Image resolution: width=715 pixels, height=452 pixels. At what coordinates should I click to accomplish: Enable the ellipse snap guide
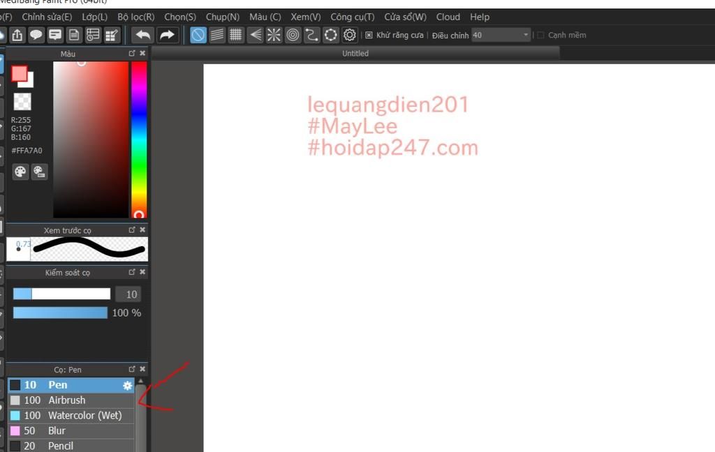pos(330,35)
